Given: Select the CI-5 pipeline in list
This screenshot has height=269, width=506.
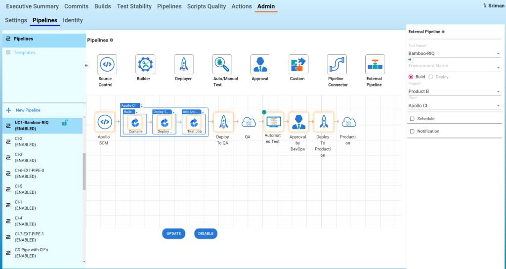Looking at the screenshot, I should pos(42,189).
